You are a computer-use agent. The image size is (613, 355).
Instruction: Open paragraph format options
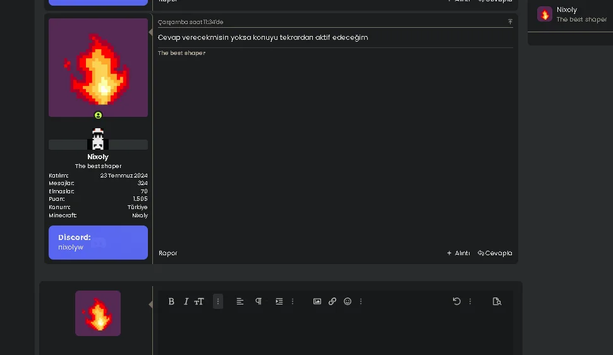[258, 301]
